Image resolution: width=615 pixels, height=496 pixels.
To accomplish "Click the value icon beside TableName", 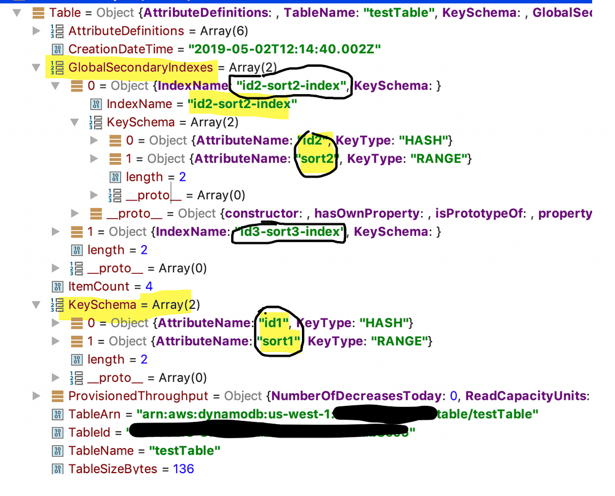I will 58,450.
